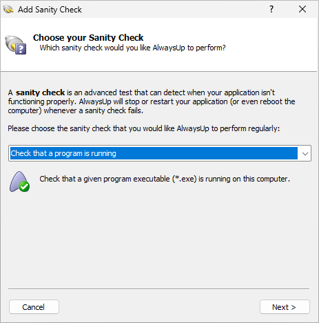Proceed with the Next > button
The image size is (319, 323).
285,307
